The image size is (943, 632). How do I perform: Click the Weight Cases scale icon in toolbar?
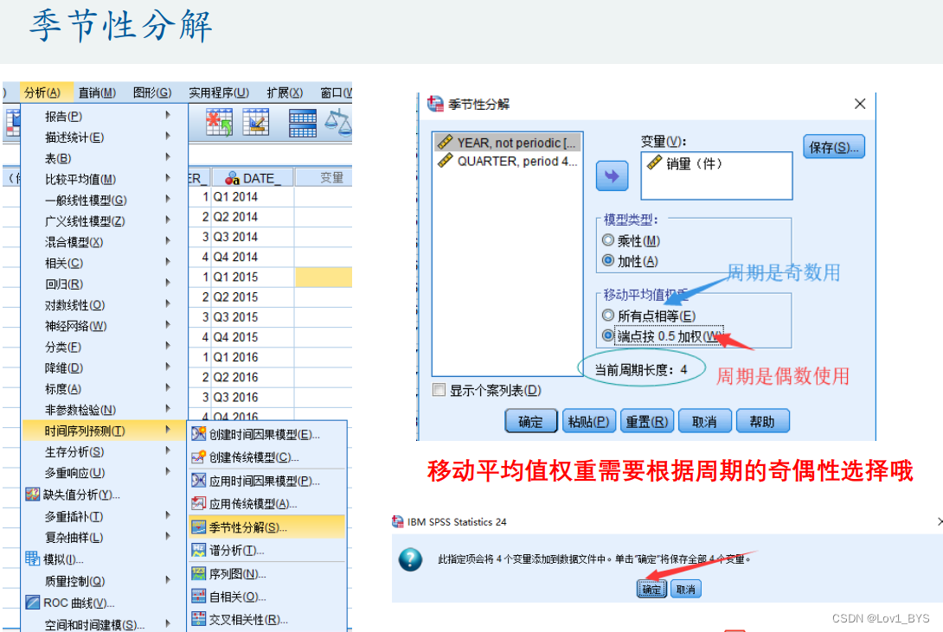[x=341, y=123]
